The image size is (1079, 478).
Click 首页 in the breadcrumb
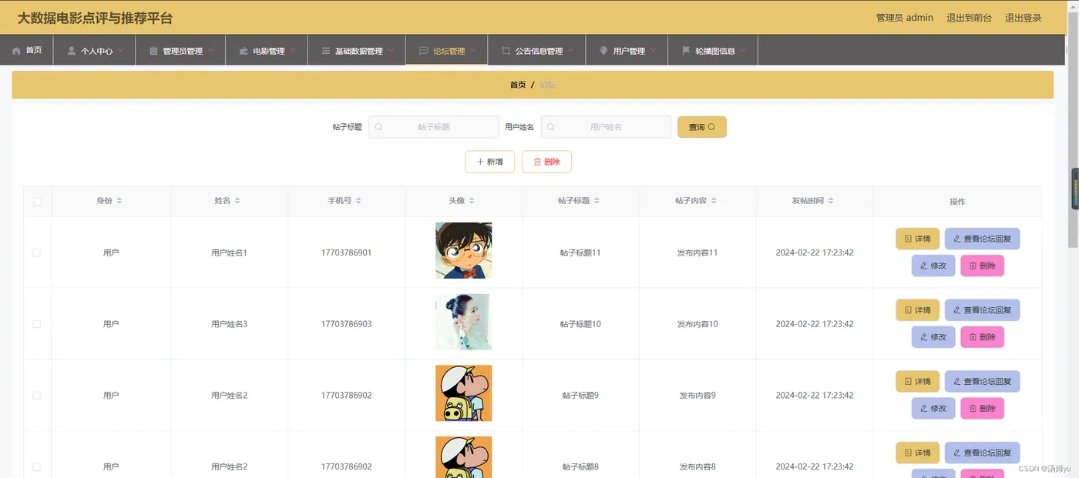click(518, 85)
